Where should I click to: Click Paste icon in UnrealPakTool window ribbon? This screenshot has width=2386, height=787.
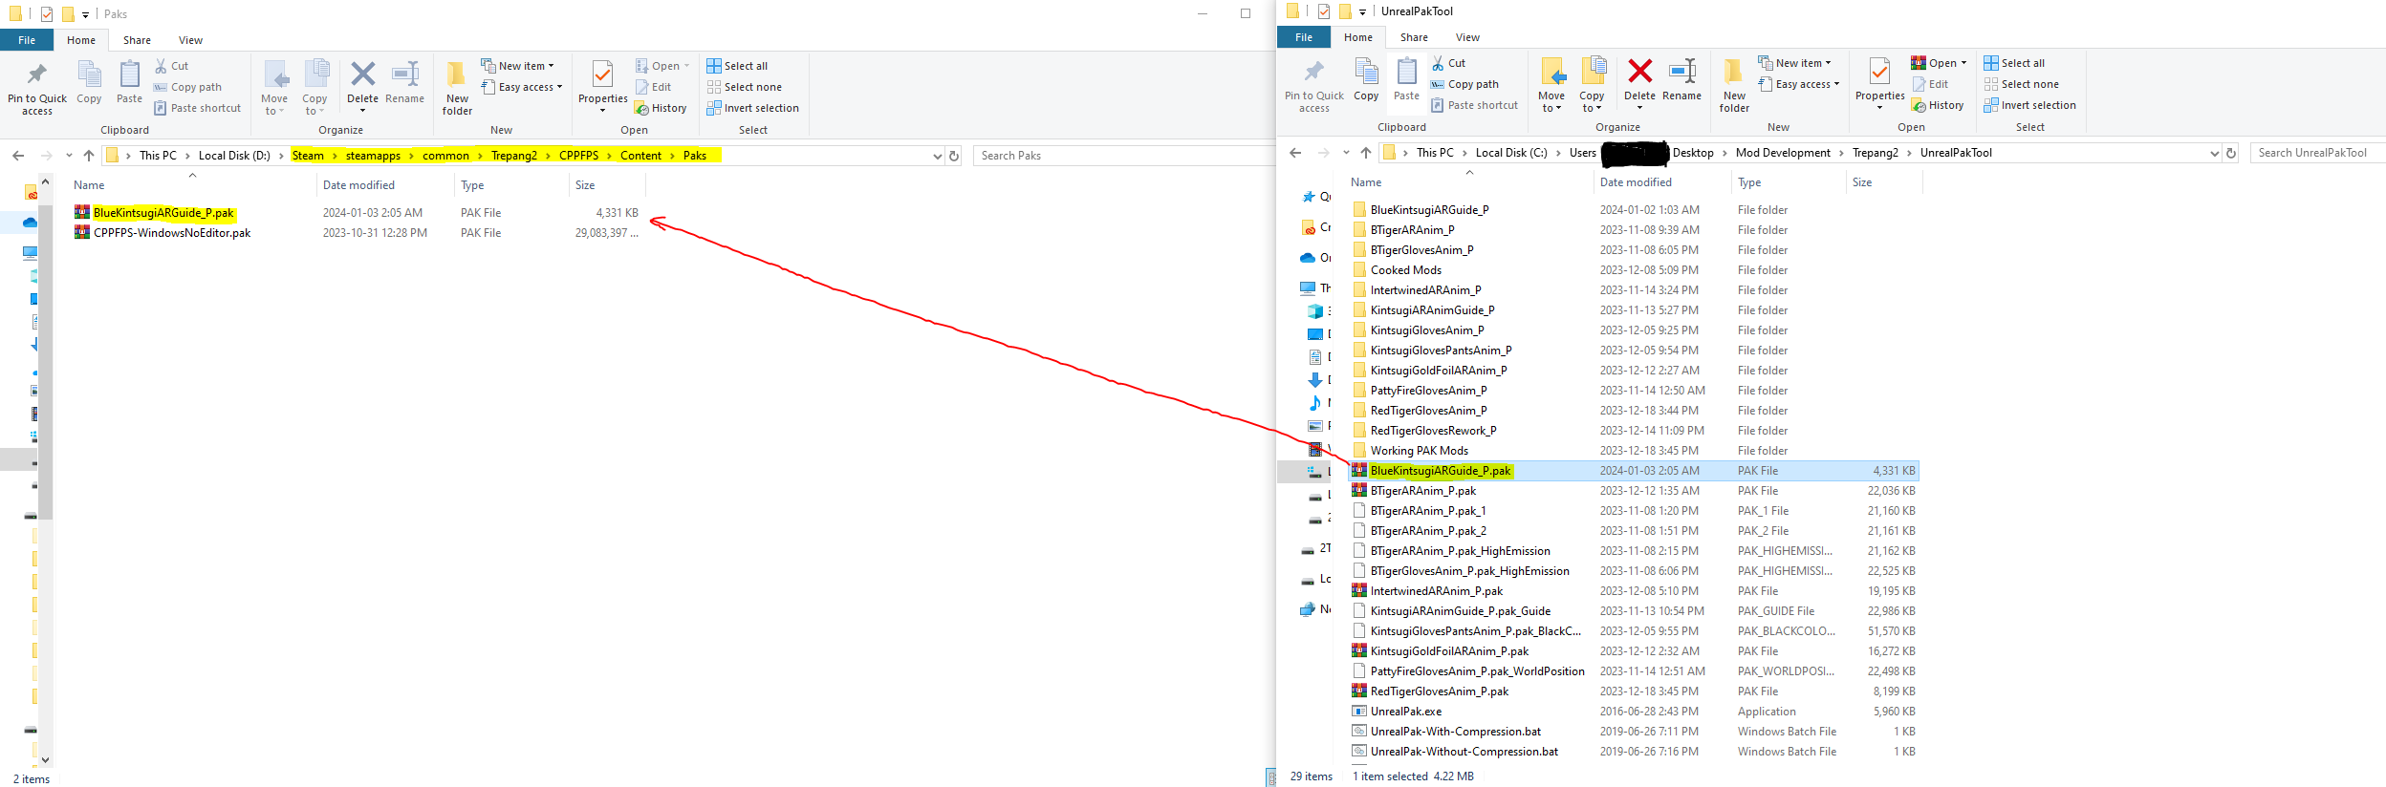(x=1406, y=79)
